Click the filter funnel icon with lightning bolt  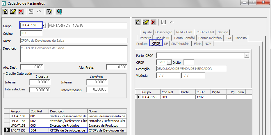(49, 12)
